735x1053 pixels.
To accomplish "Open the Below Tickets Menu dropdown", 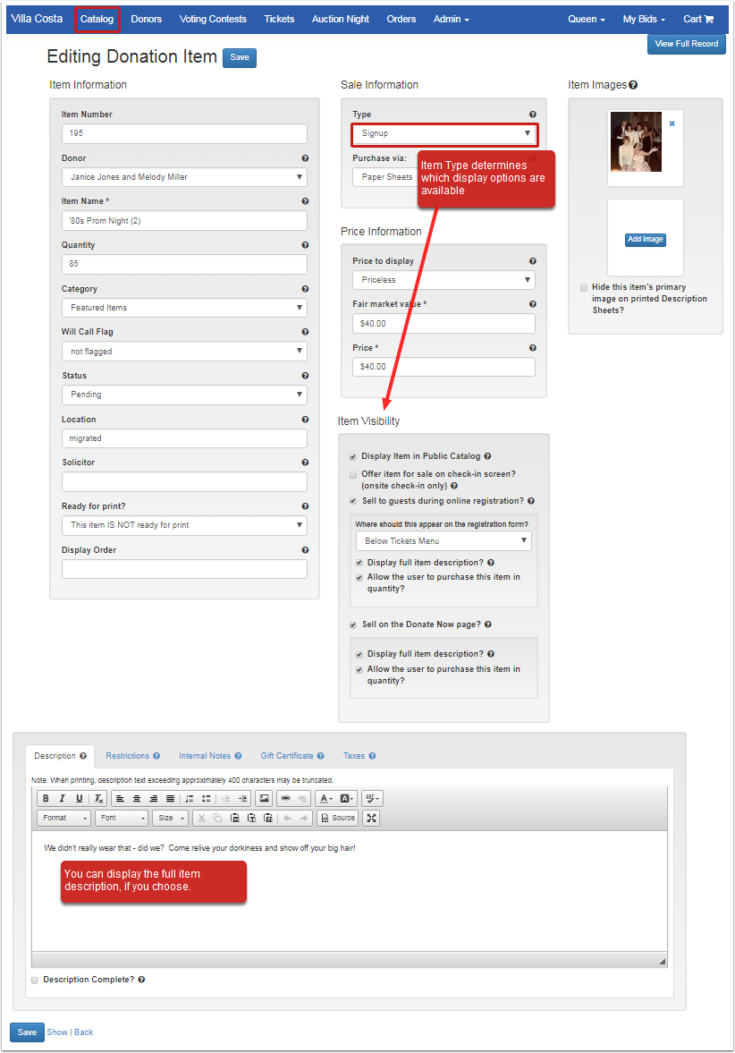I will [x=444, y=541].
